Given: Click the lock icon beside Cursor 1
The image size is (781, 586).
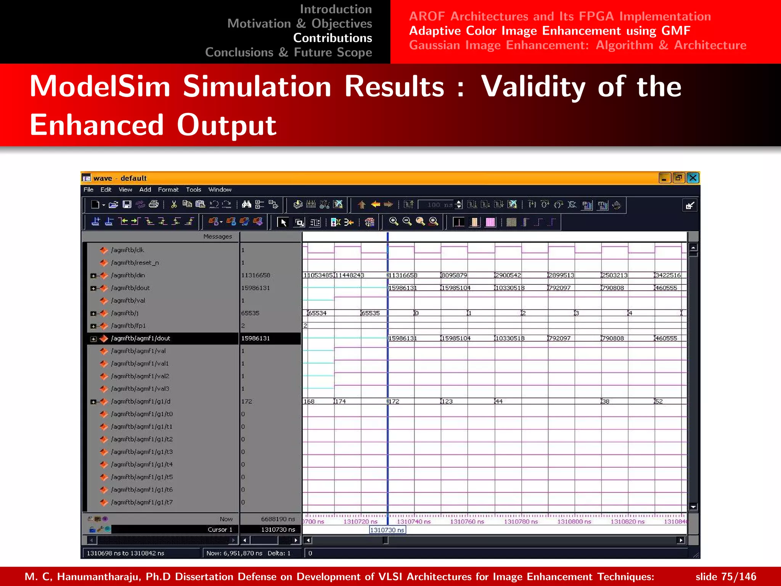Looking at the screenshot, I should point(92,529).
